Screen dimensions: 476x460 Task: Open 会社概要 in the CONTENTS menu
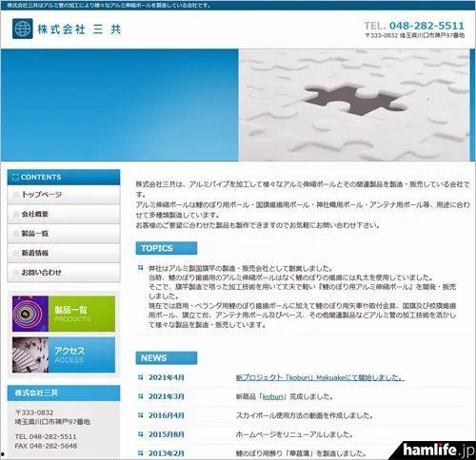click(64, 214)
